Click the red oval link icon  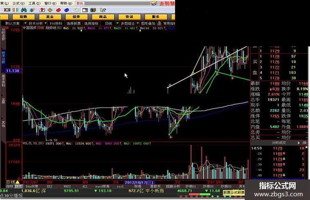pos(58,10)
